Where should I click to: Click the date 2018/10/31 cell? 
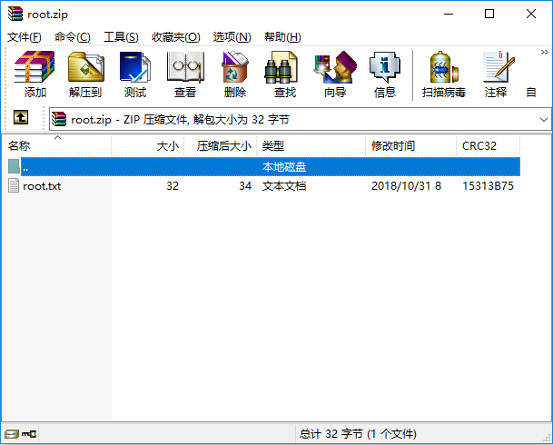point(406,186)
